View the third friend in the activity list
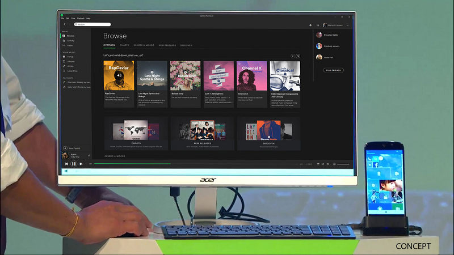The image size is (454, 255). tap(325, 57)
